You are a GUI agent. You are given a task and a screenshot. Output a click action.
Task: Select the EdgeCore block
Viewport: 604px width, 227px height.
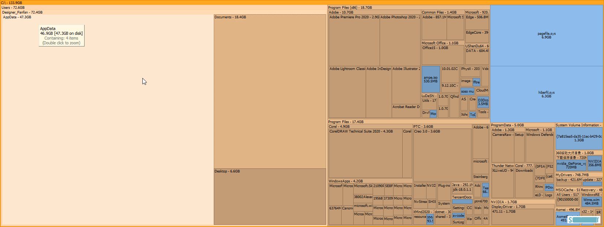point(477,36)
